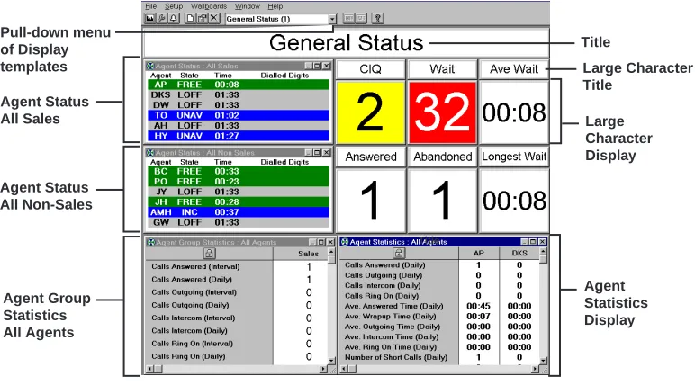Click the system icon of Agent Status All Sales

[150, 66]
